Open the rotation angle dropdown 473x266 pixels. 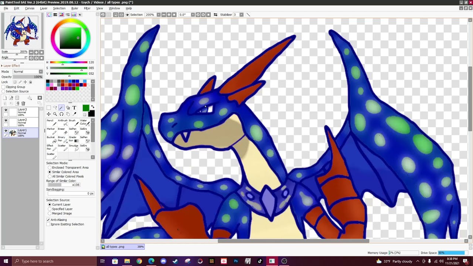pos(193,14)
